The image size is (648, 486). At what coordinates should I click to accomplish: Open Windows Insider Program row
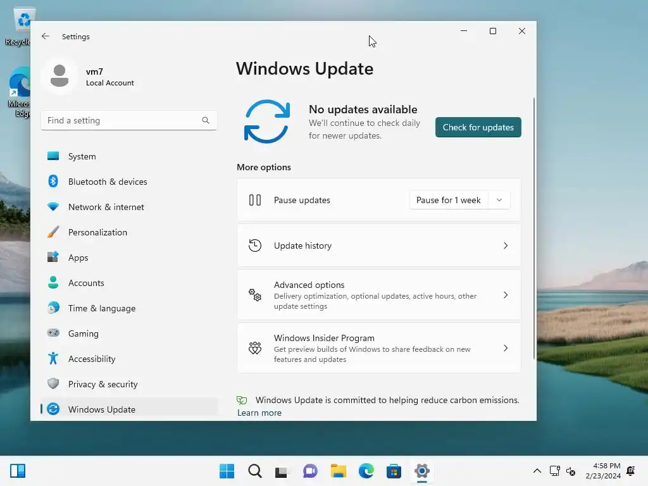pos(379,348)
